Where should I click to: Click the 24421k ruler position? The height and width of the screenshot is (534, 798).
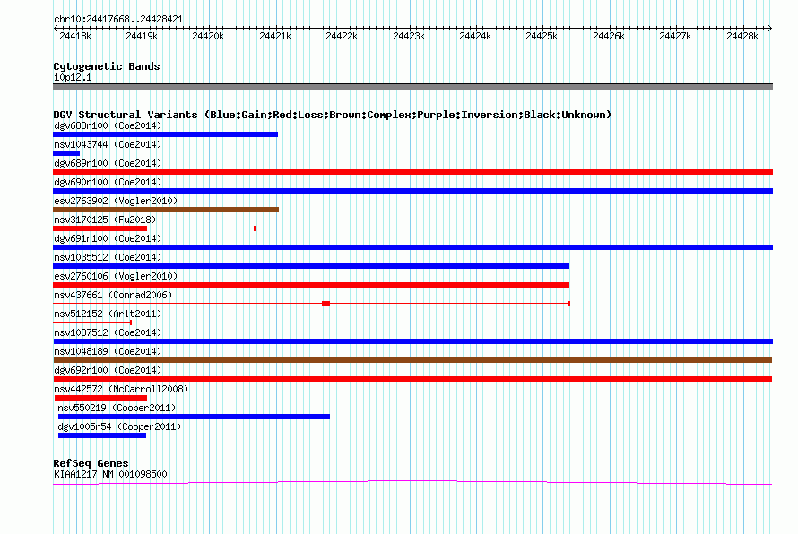point(275,36)
